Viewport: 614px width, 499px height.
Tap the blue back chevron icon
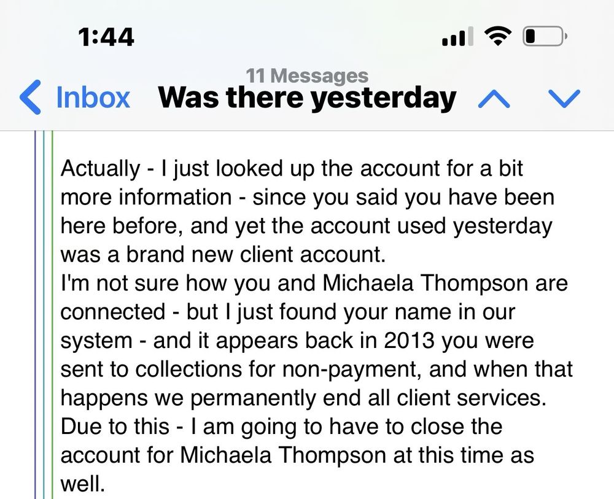[x=29, y=98]
